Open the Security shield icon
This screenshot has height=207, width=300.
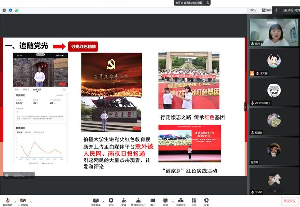point(111,199)
